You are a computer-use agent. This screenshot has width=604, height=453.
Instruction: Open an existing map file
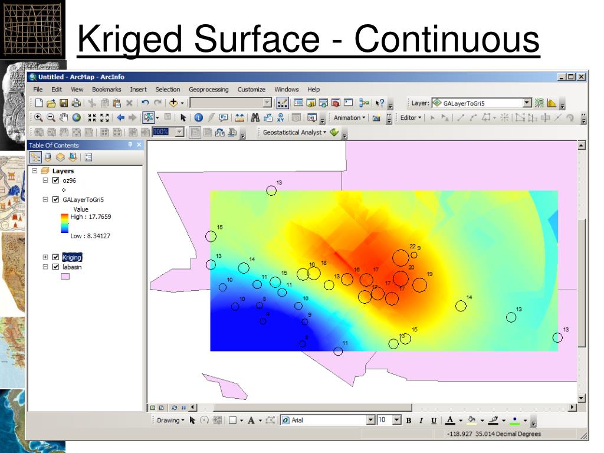click(51, 103)
